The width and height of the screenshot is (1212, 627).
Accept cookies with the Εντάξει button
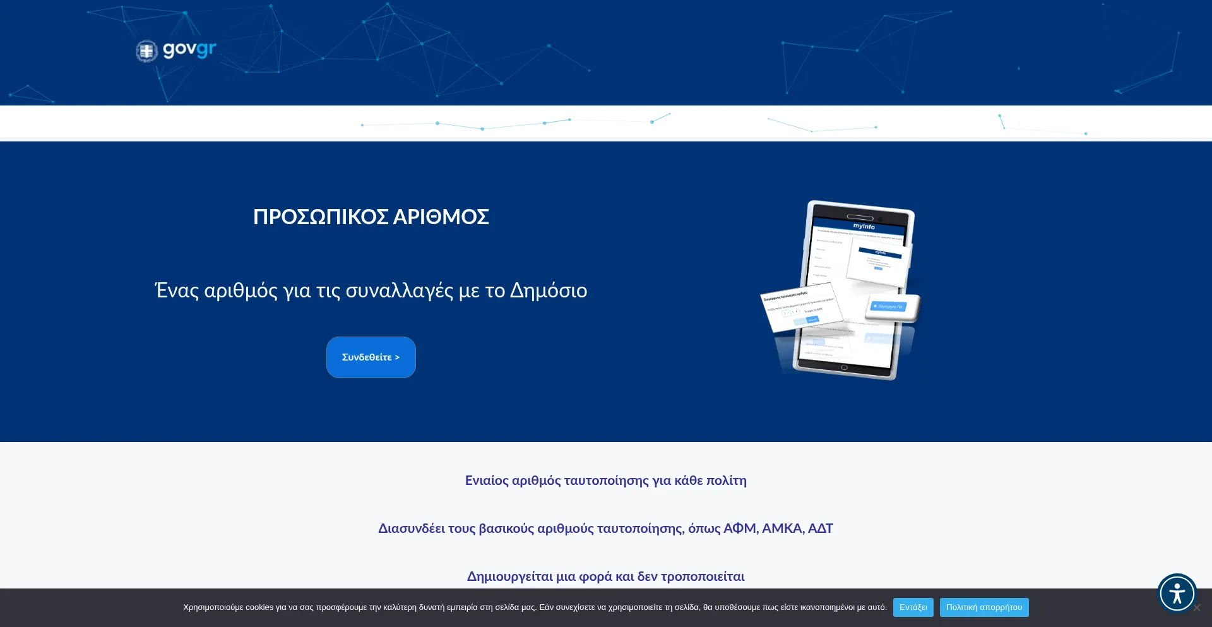pos(913,607)
